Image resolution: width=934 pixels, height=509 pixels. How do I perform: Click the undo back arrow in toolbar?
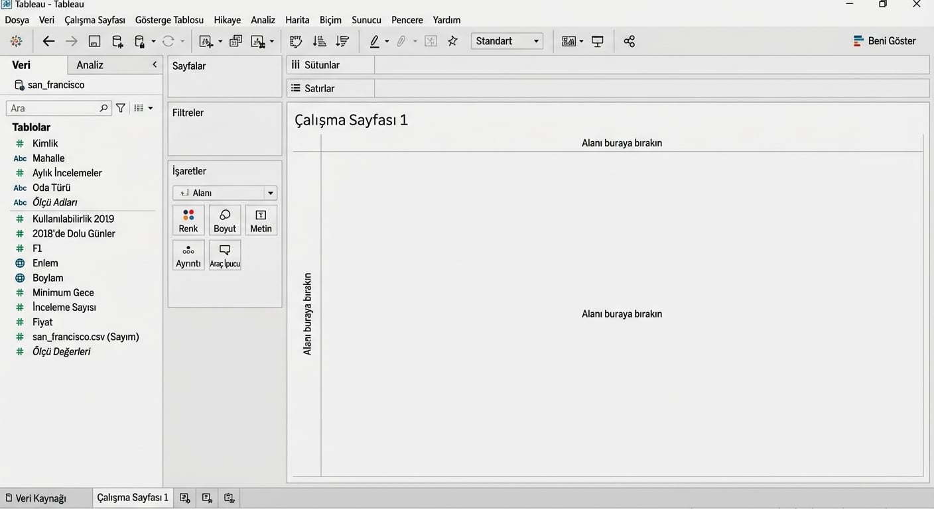[48, 41]
